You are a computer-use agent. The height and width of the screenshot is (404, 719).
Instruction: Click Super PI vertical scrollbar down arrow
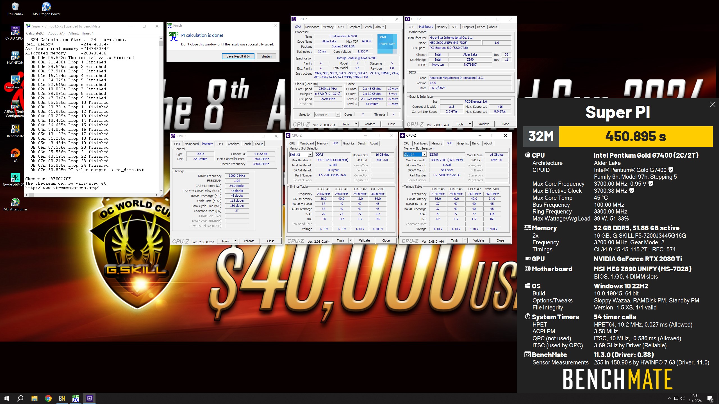coord(161,190)
